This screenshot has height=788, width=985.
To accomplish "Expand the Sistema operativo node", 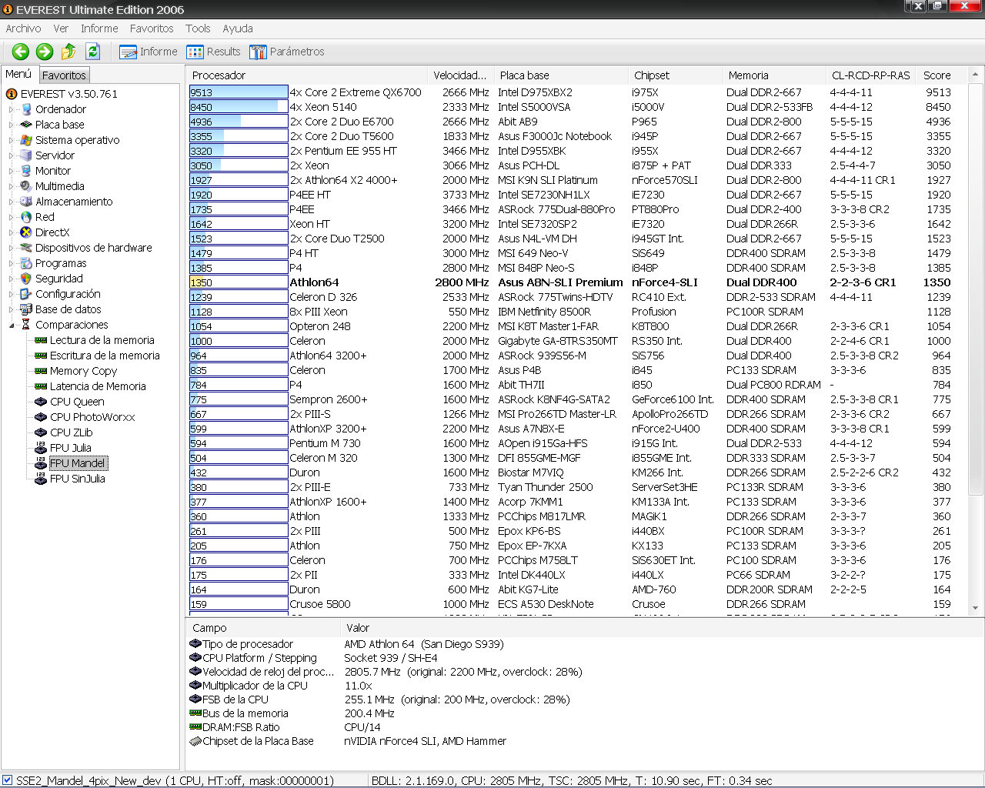I will (x=12, y=140).
